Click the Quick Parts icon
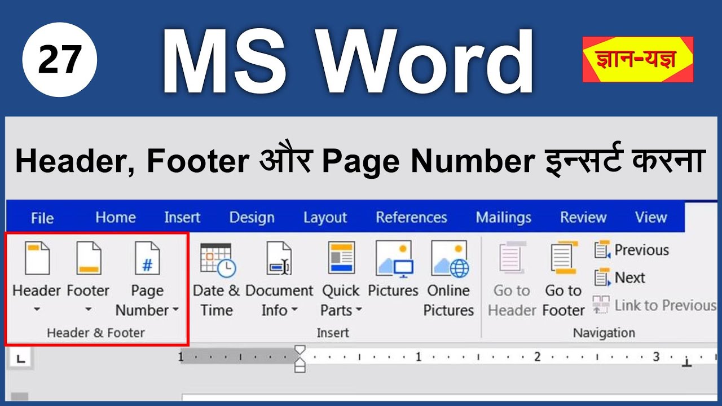This screenshot has height=406, width=722. tap(341, 258)
